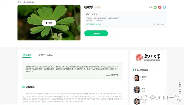Click the 课程概述 section heading
The width and height of the screenshot is (184, 105).
[x=30, y=87]
